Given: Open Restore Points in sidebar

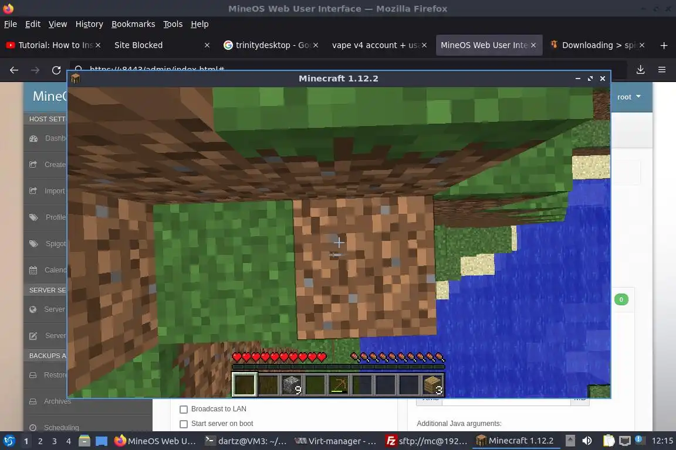Looking at the screenshot, I should click(x=45, y=375).
